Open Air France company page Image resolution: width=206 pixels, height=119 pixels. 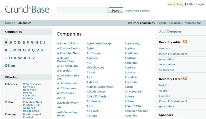click(93, 101)
